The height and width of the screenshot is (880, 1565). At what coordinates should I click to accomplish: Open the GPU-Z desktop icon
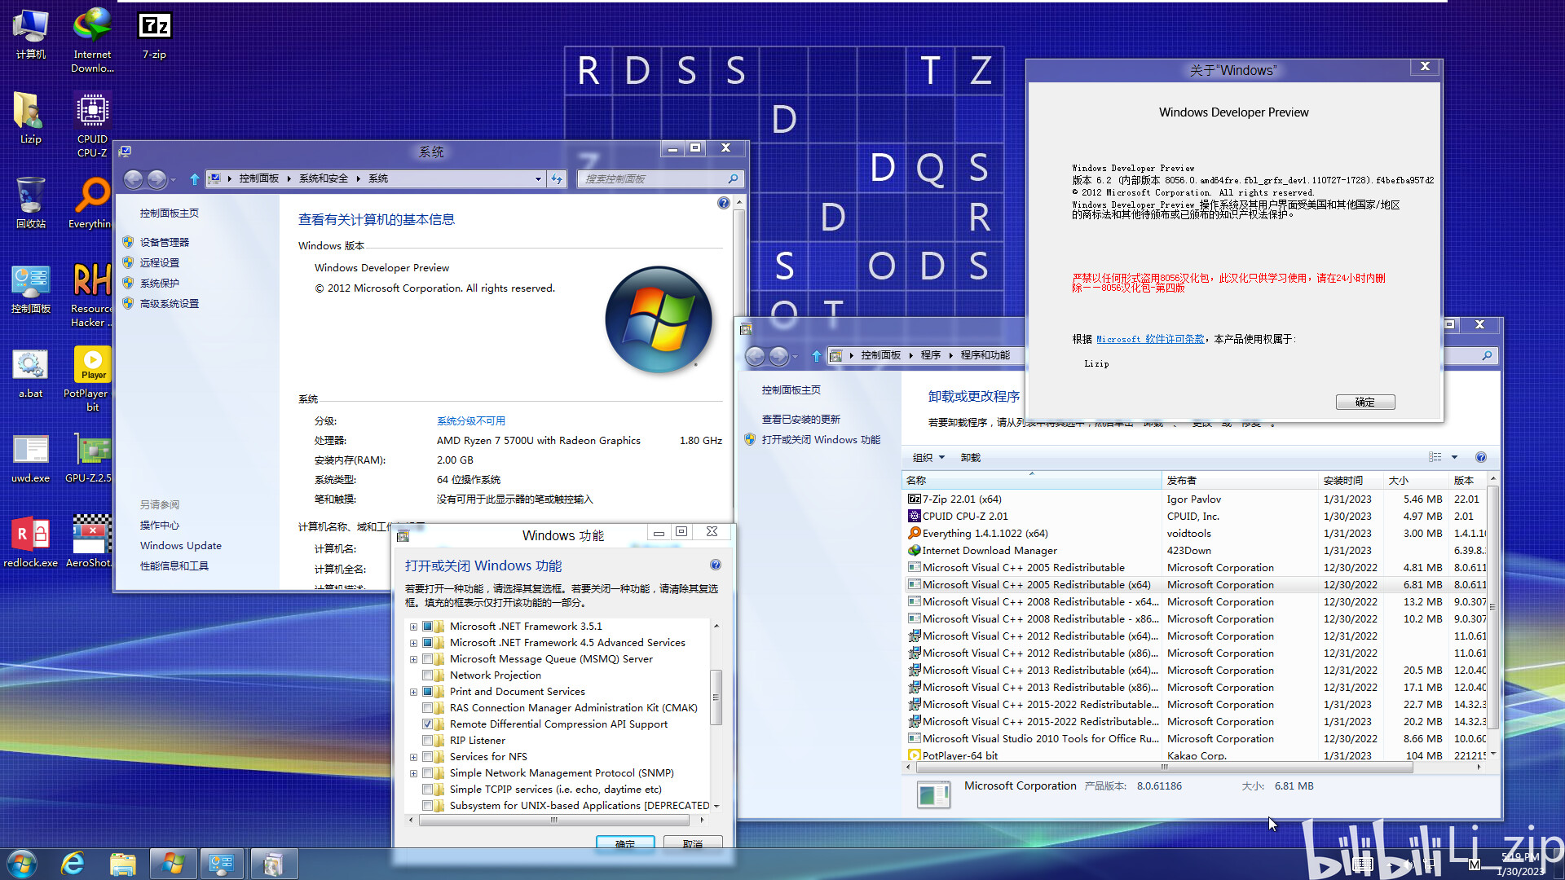click(x=92, y=451)
